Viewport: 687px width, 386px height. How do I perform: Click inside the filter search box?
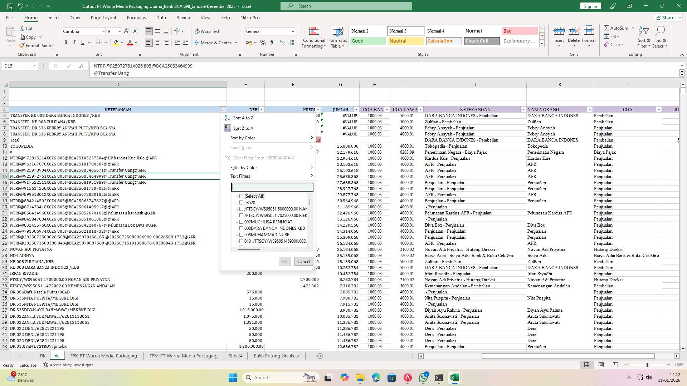coord(272,187)
